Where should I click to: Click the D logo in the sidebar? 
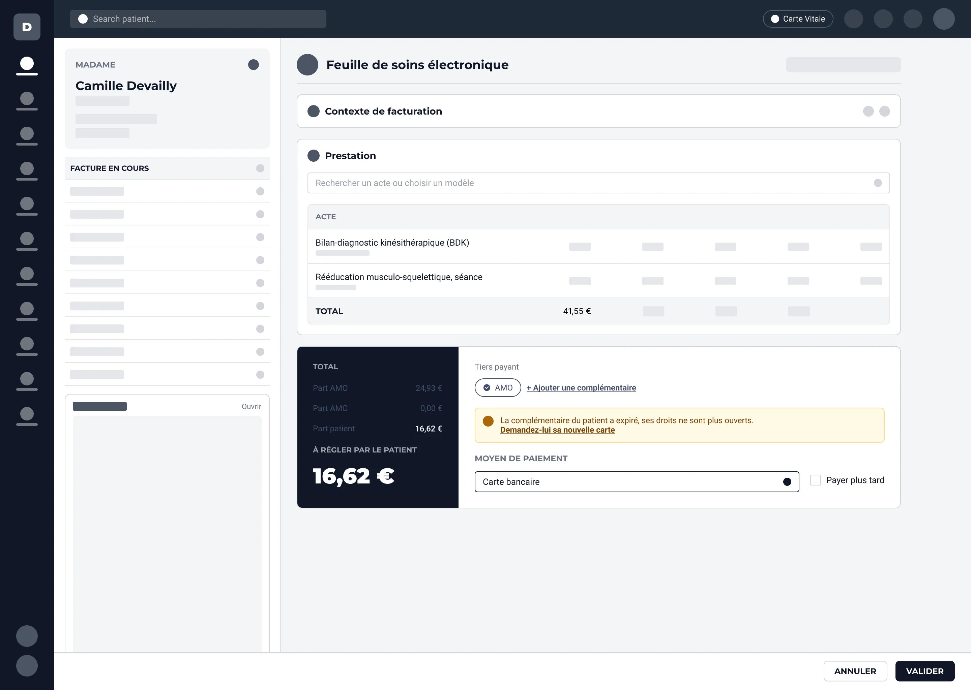[27, 27]
